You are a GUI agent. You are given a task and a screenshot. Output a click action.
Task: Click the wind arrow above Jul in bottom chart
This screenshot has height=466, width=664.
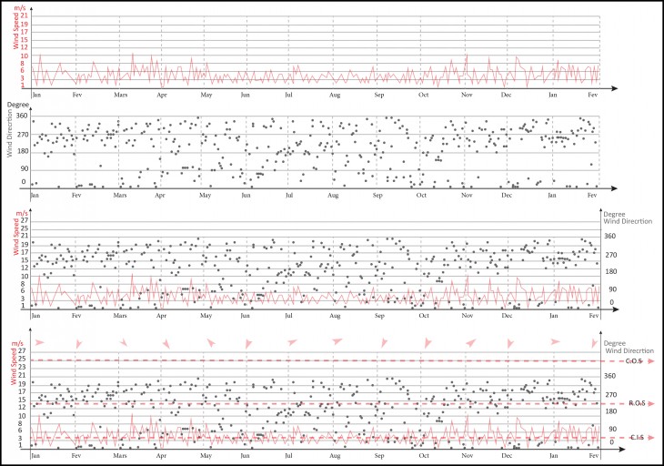tap(292, 342)
